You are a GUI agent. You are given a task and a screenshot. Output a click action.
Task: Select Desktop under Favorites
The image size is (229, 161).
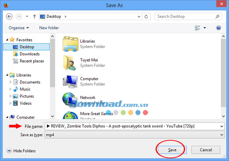click(x=26, y=47)
